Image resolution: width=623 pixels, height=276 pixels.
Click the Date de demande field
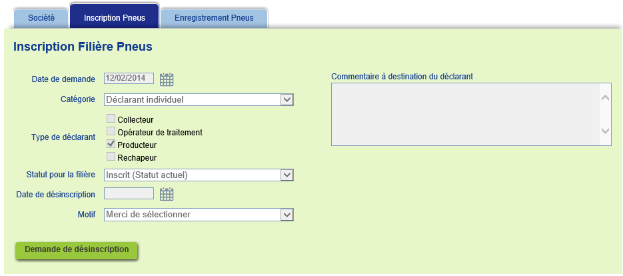(129, 79)
